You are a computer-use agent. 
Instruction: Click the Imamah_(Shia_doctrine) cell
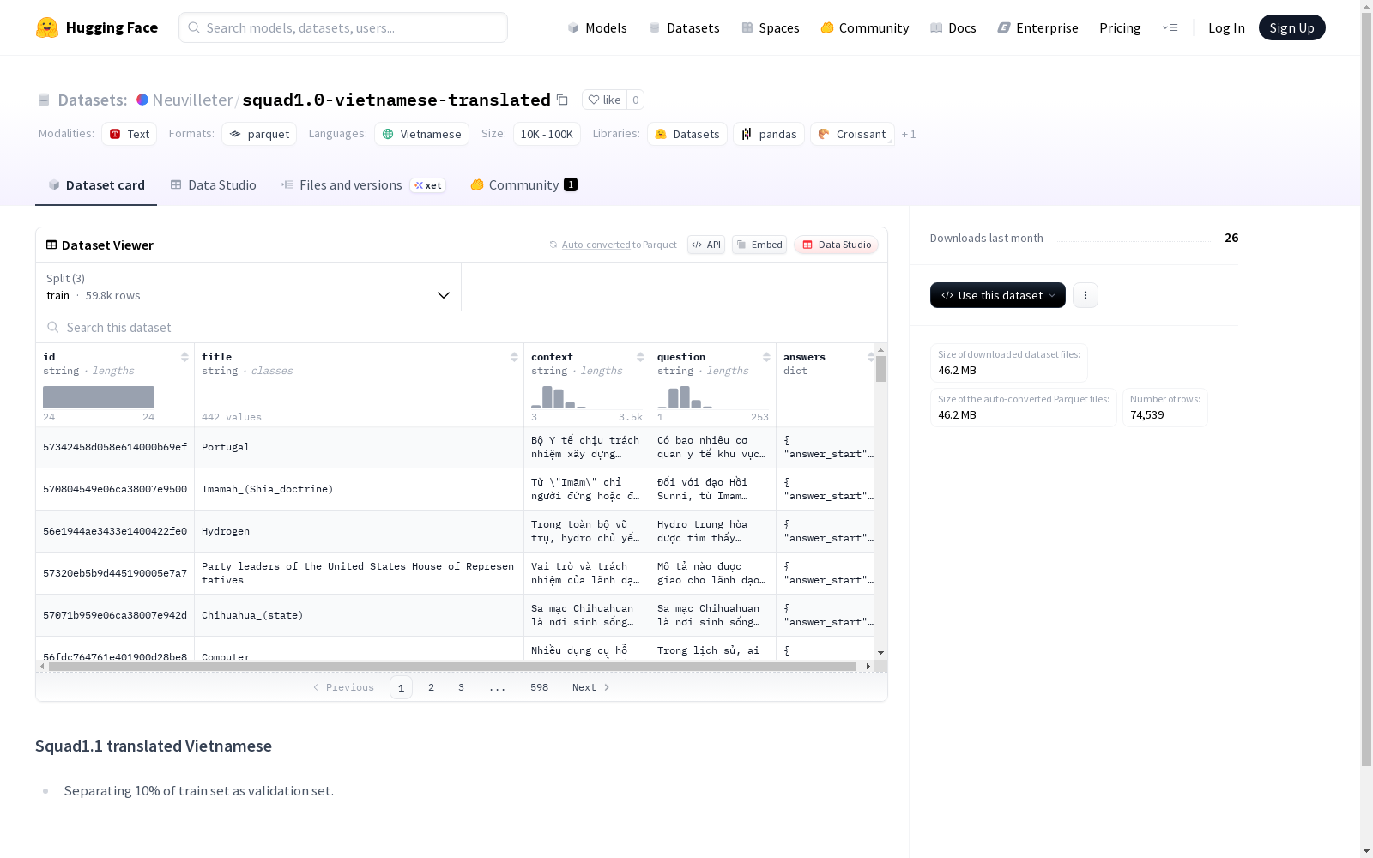click(x=359, y=489)
